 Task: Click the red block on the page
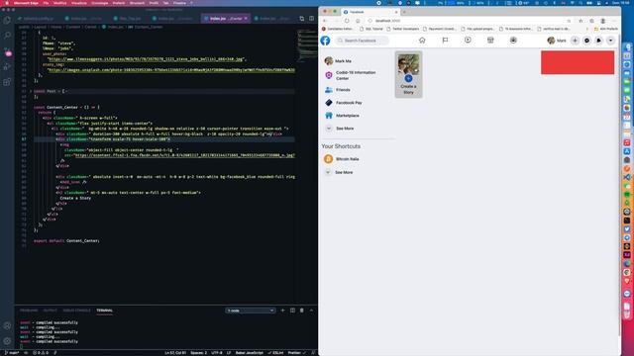(x=578, y=62)
